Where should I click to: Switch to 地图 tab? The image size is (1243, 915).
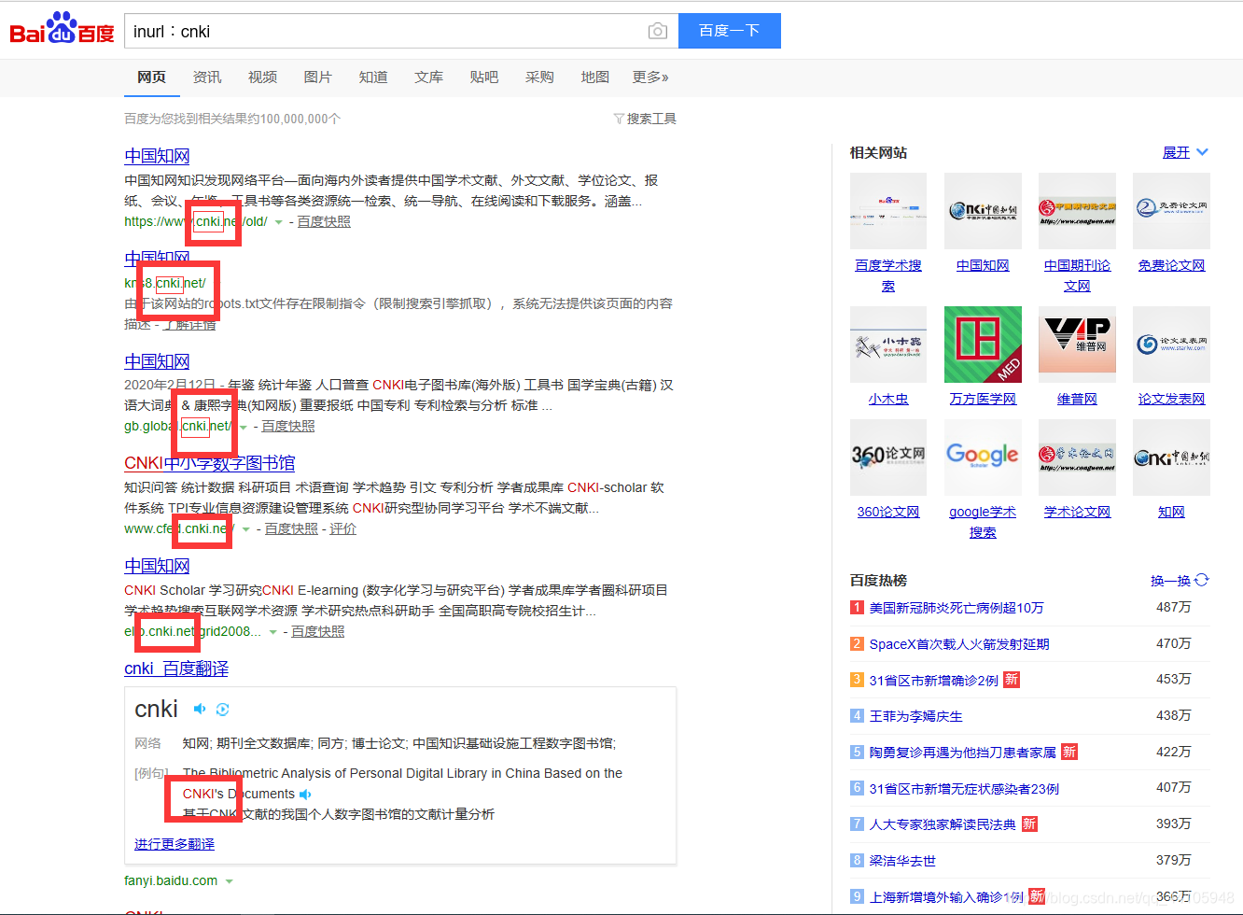tap(595, 77)
